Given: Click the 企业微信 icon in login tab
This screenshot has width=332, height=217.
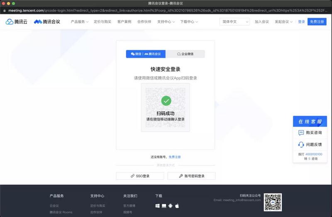Looking at the screenshot, I should point(179,54).
